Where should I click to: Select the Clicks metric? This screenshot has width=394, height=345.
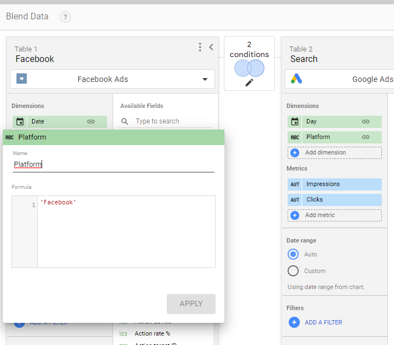click(x=335, y=200)
